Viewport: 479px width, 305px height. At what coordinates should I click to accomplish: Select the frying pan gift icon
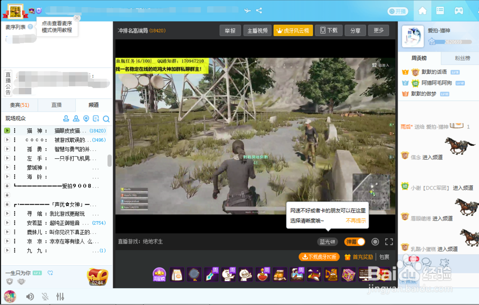pyautogui.click(x=194, y=274)
